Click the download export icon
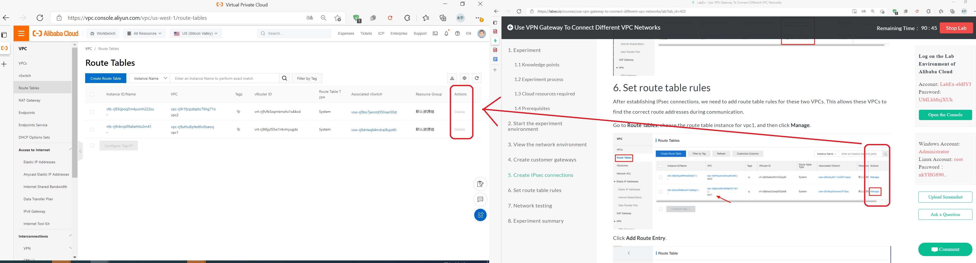 [452, 78]
